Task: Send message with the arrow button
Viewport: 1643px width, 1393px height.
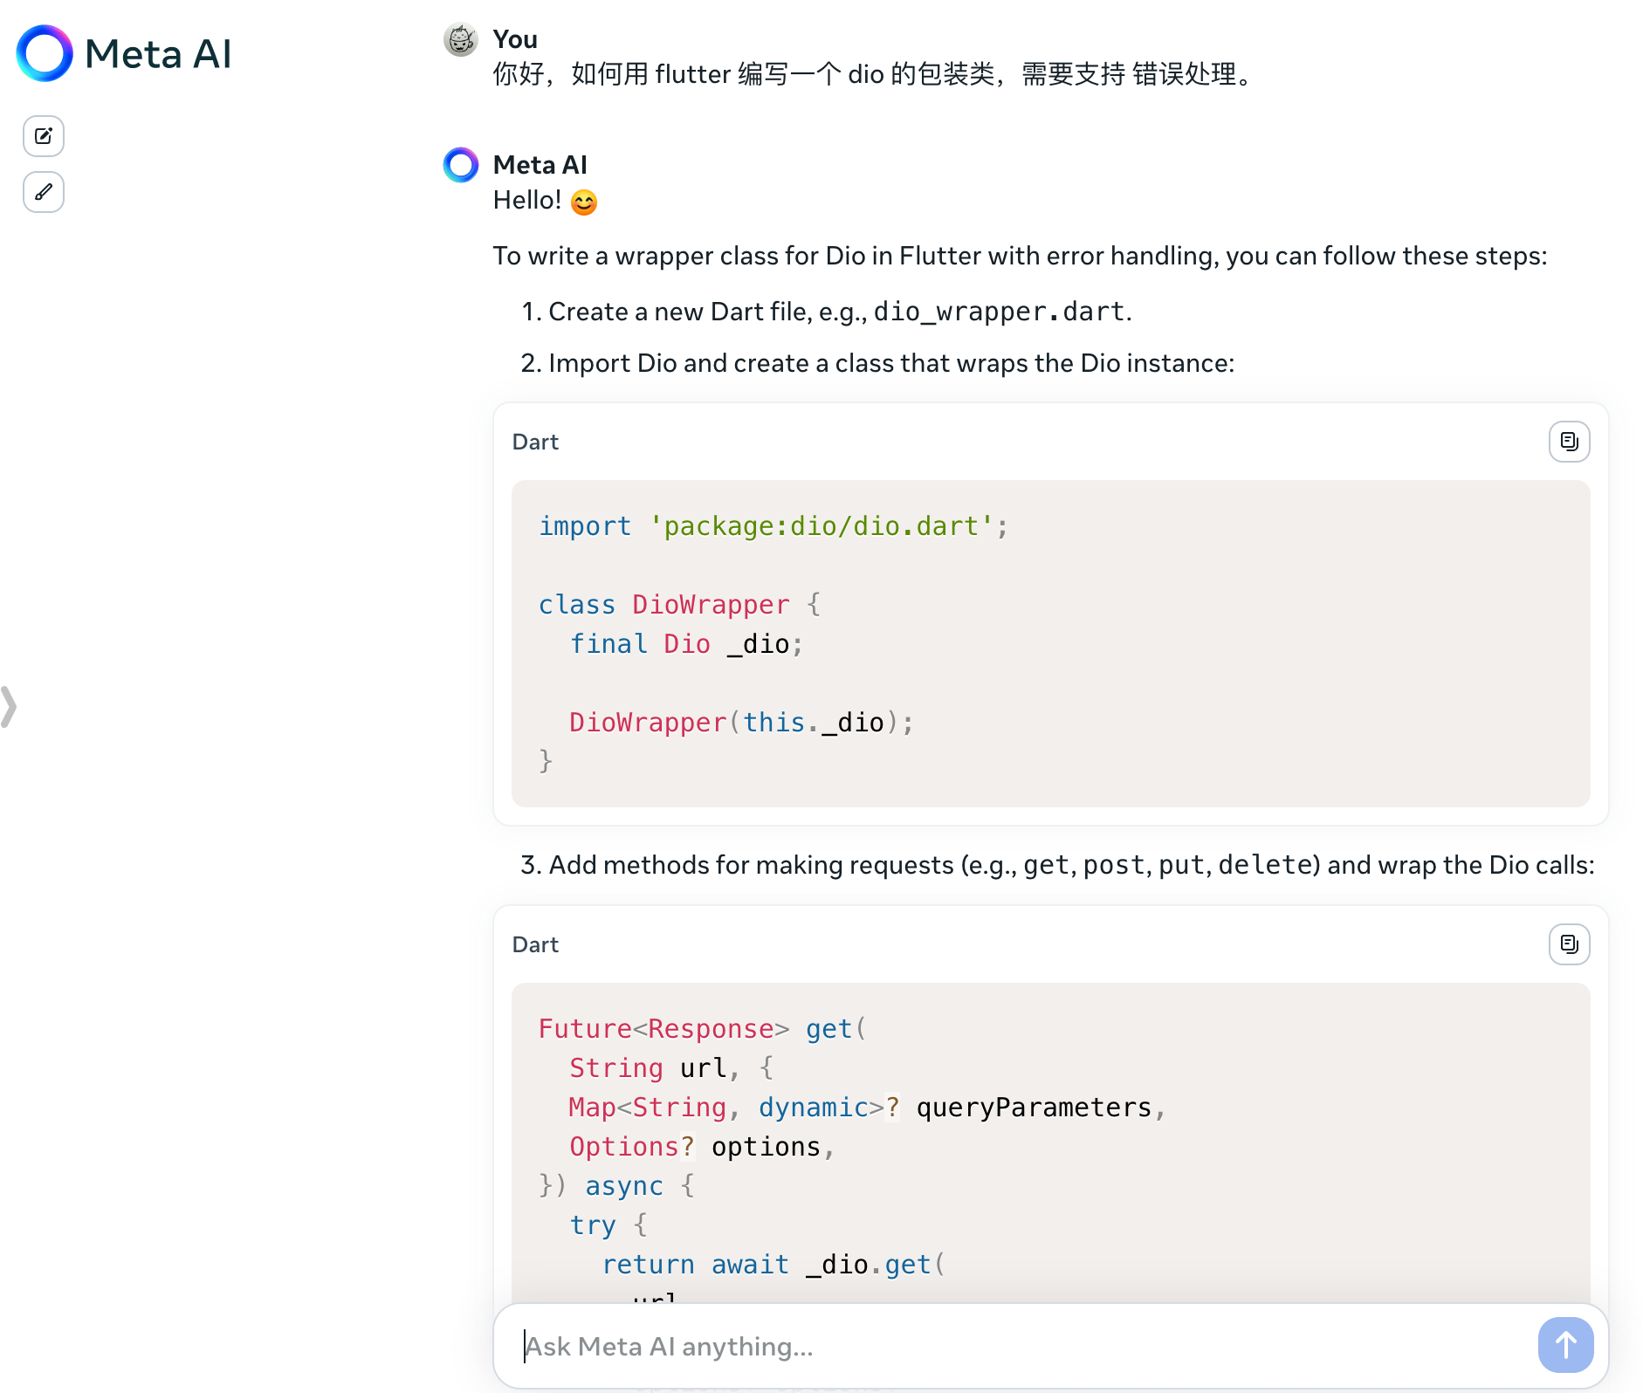Action: 1565,1345
